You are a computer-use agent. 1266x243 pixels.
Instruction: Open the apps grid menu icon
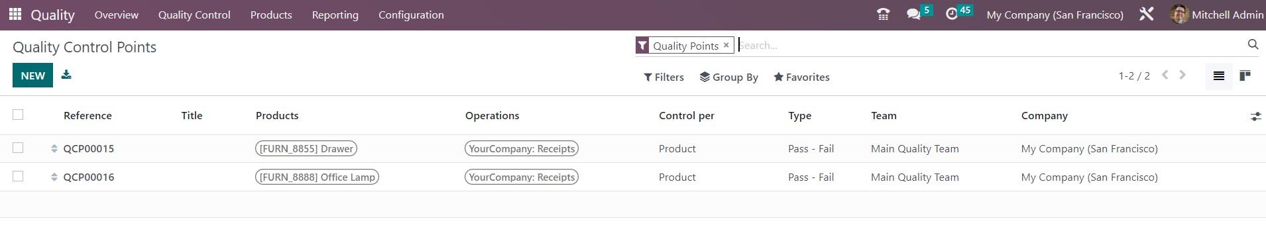(x=15, y=14)
